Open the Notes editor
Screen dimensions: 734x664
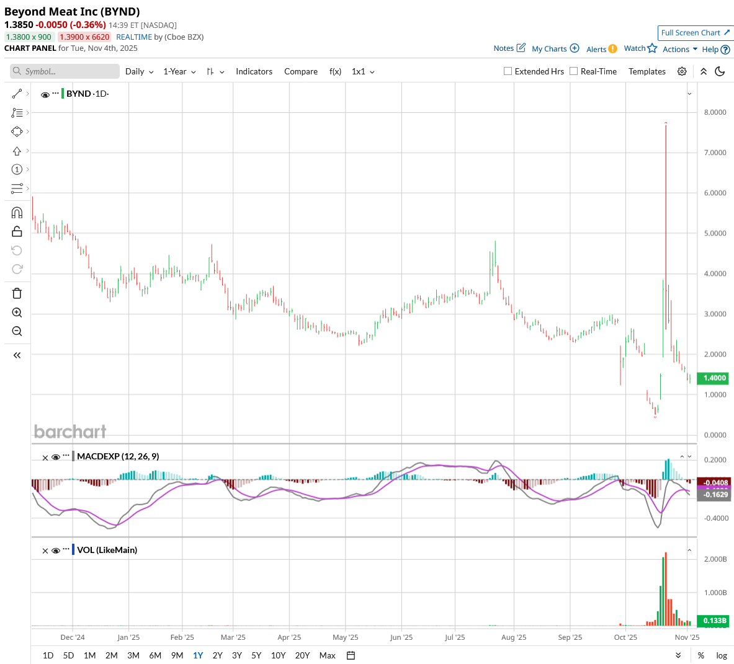(509, 48)
